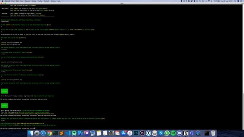This screenshot has height=137, width=244.
Task: Open Spotlight search magnifier in menu bar
Action: [x=235, y=1]
